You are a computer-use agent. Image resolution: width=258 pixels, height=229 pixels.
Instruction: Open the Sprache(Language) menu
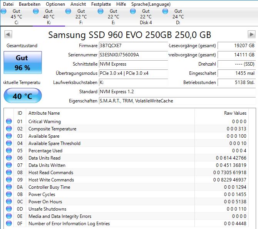pos(151,4)
